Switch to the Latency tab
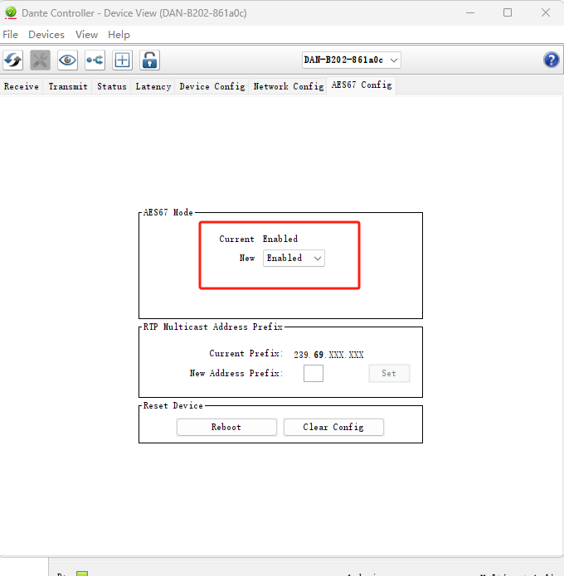 click(153, 87)
